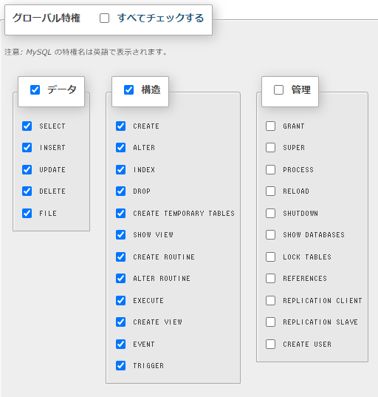Check the SUPER privilege
This screenshot has height=397, width=378.
point(270,147)
